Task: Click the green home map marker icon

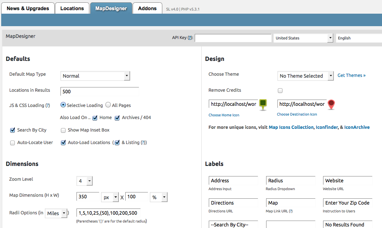Action: pyautogui.click(x=263, y=104)
